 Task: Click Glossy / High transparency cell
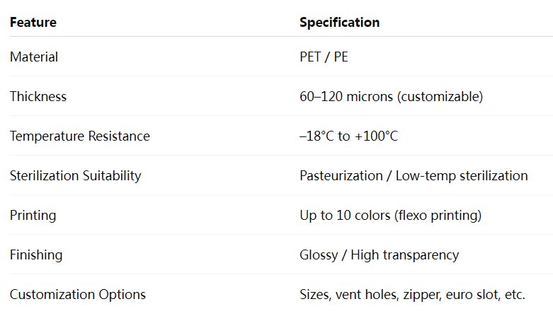(379, 255)
